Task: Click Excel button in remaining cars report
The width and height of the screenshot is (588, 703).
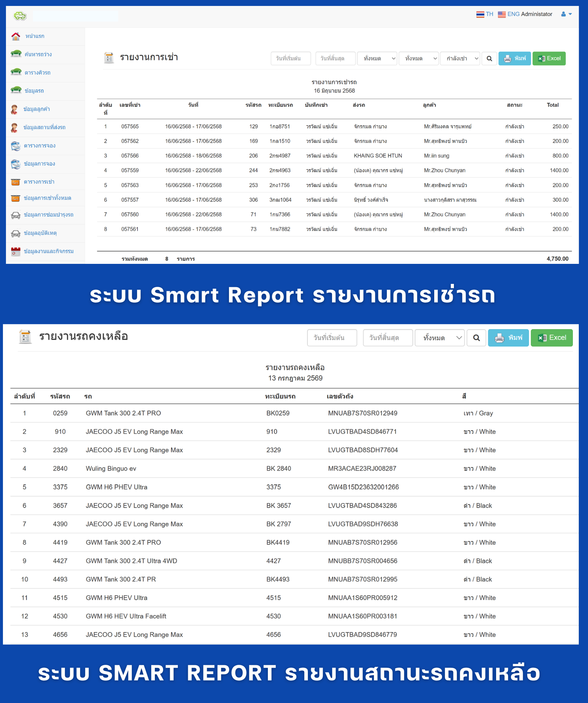Action: coord(552,338)
